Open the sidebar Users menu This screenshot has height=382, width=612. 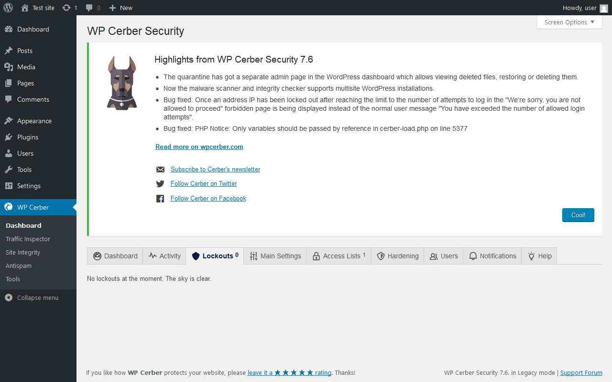(38, 153)
